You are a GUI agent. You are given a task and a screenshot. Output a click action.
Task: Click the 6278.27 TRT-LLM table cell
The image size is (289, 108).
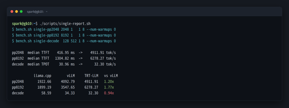coord(91,87)
